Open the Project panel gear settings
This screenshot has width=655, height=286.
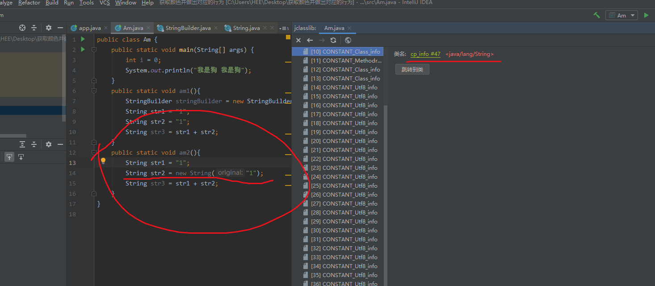tap(49, 28)
